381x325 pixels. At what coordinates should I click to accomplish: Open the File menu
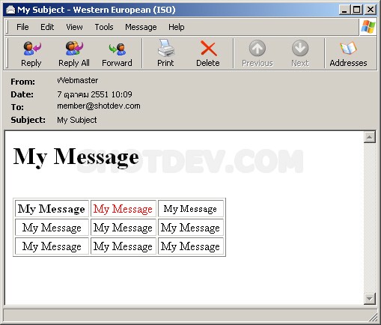coord(22,27)
